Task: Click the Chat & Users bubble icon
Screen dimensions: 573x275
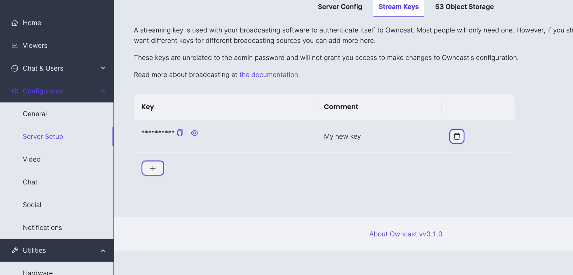Action: click(x=15, y=68)
